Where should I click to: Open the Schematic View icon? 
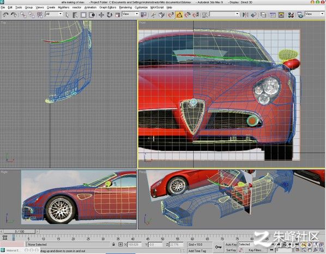pos(281,15)
